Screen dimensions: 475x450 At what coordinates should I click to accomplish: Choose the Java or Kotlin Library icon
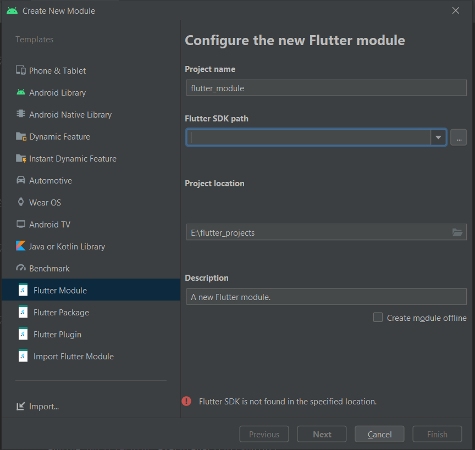point(20,246)
